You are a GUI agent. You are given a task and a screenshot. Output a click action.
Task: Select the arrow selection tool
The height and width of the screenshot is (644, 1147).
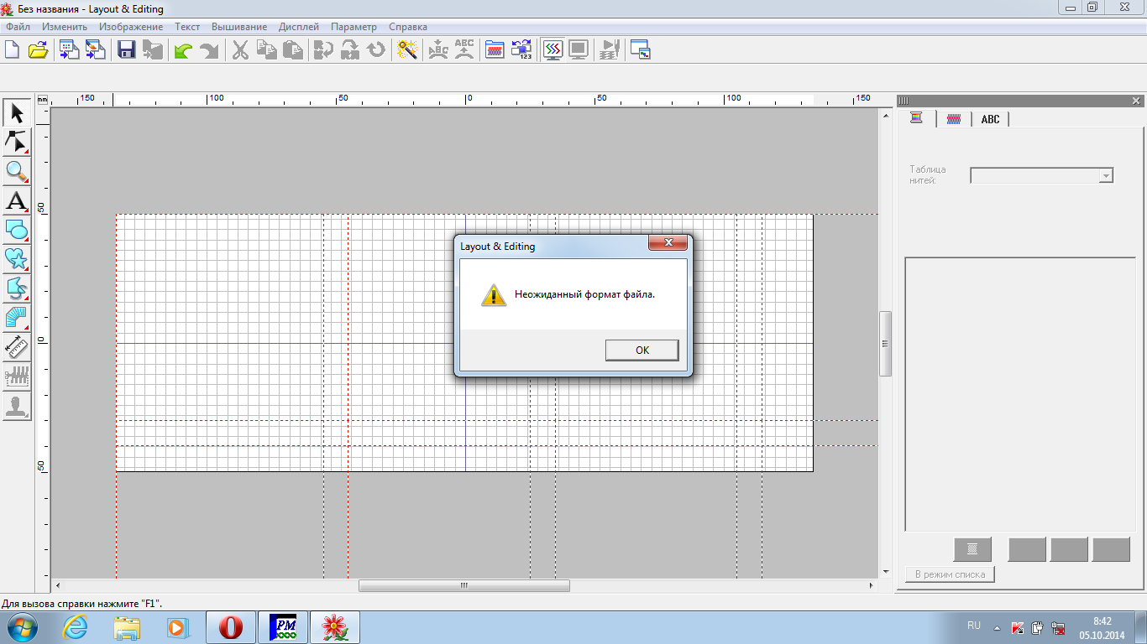[x=17, y=113]
